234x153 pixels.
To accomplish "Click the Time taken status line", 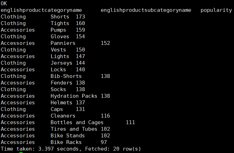I will pyautogui.click(x=71, y=149).
